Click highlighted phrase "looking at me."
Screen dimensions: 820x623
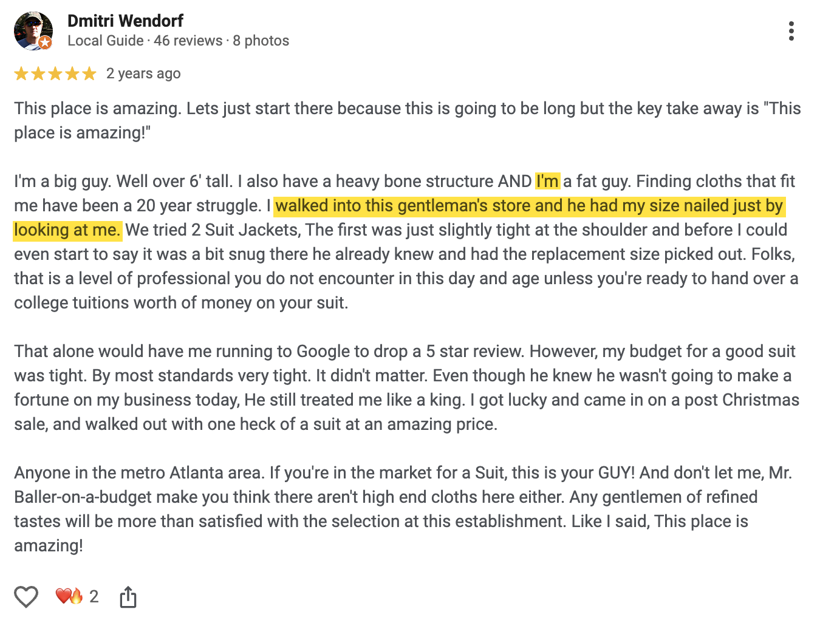click(x=67, y=230)
